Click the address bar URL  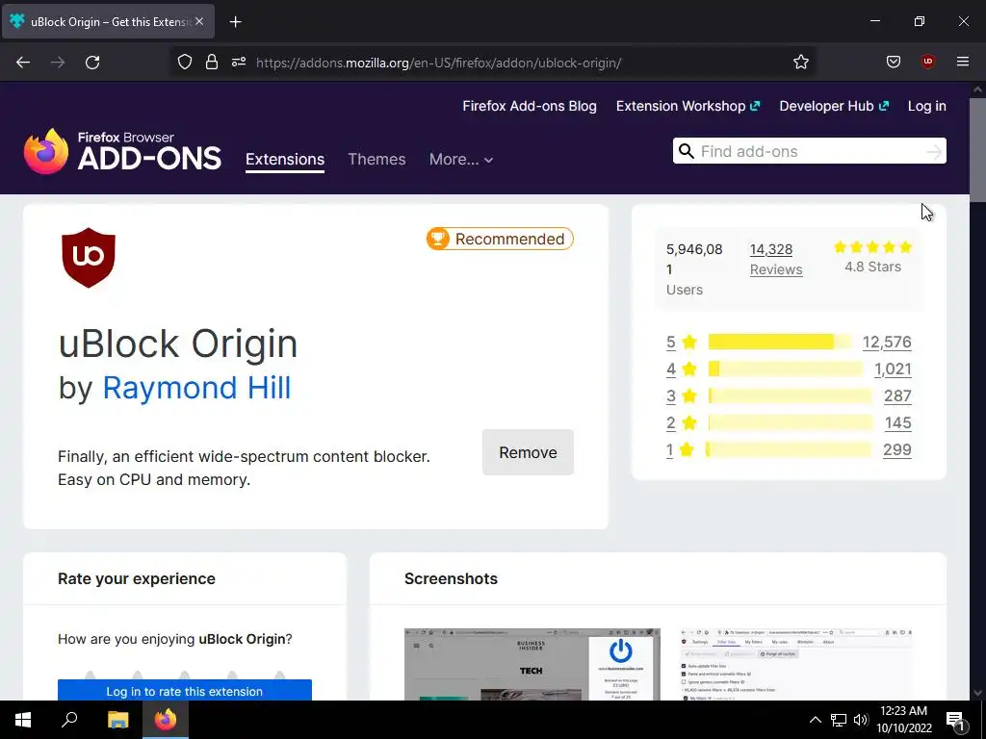coord(438,63)
